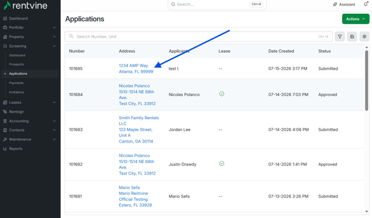
Task: Open Rentsign in the sidebar
Action: [16, 112]
